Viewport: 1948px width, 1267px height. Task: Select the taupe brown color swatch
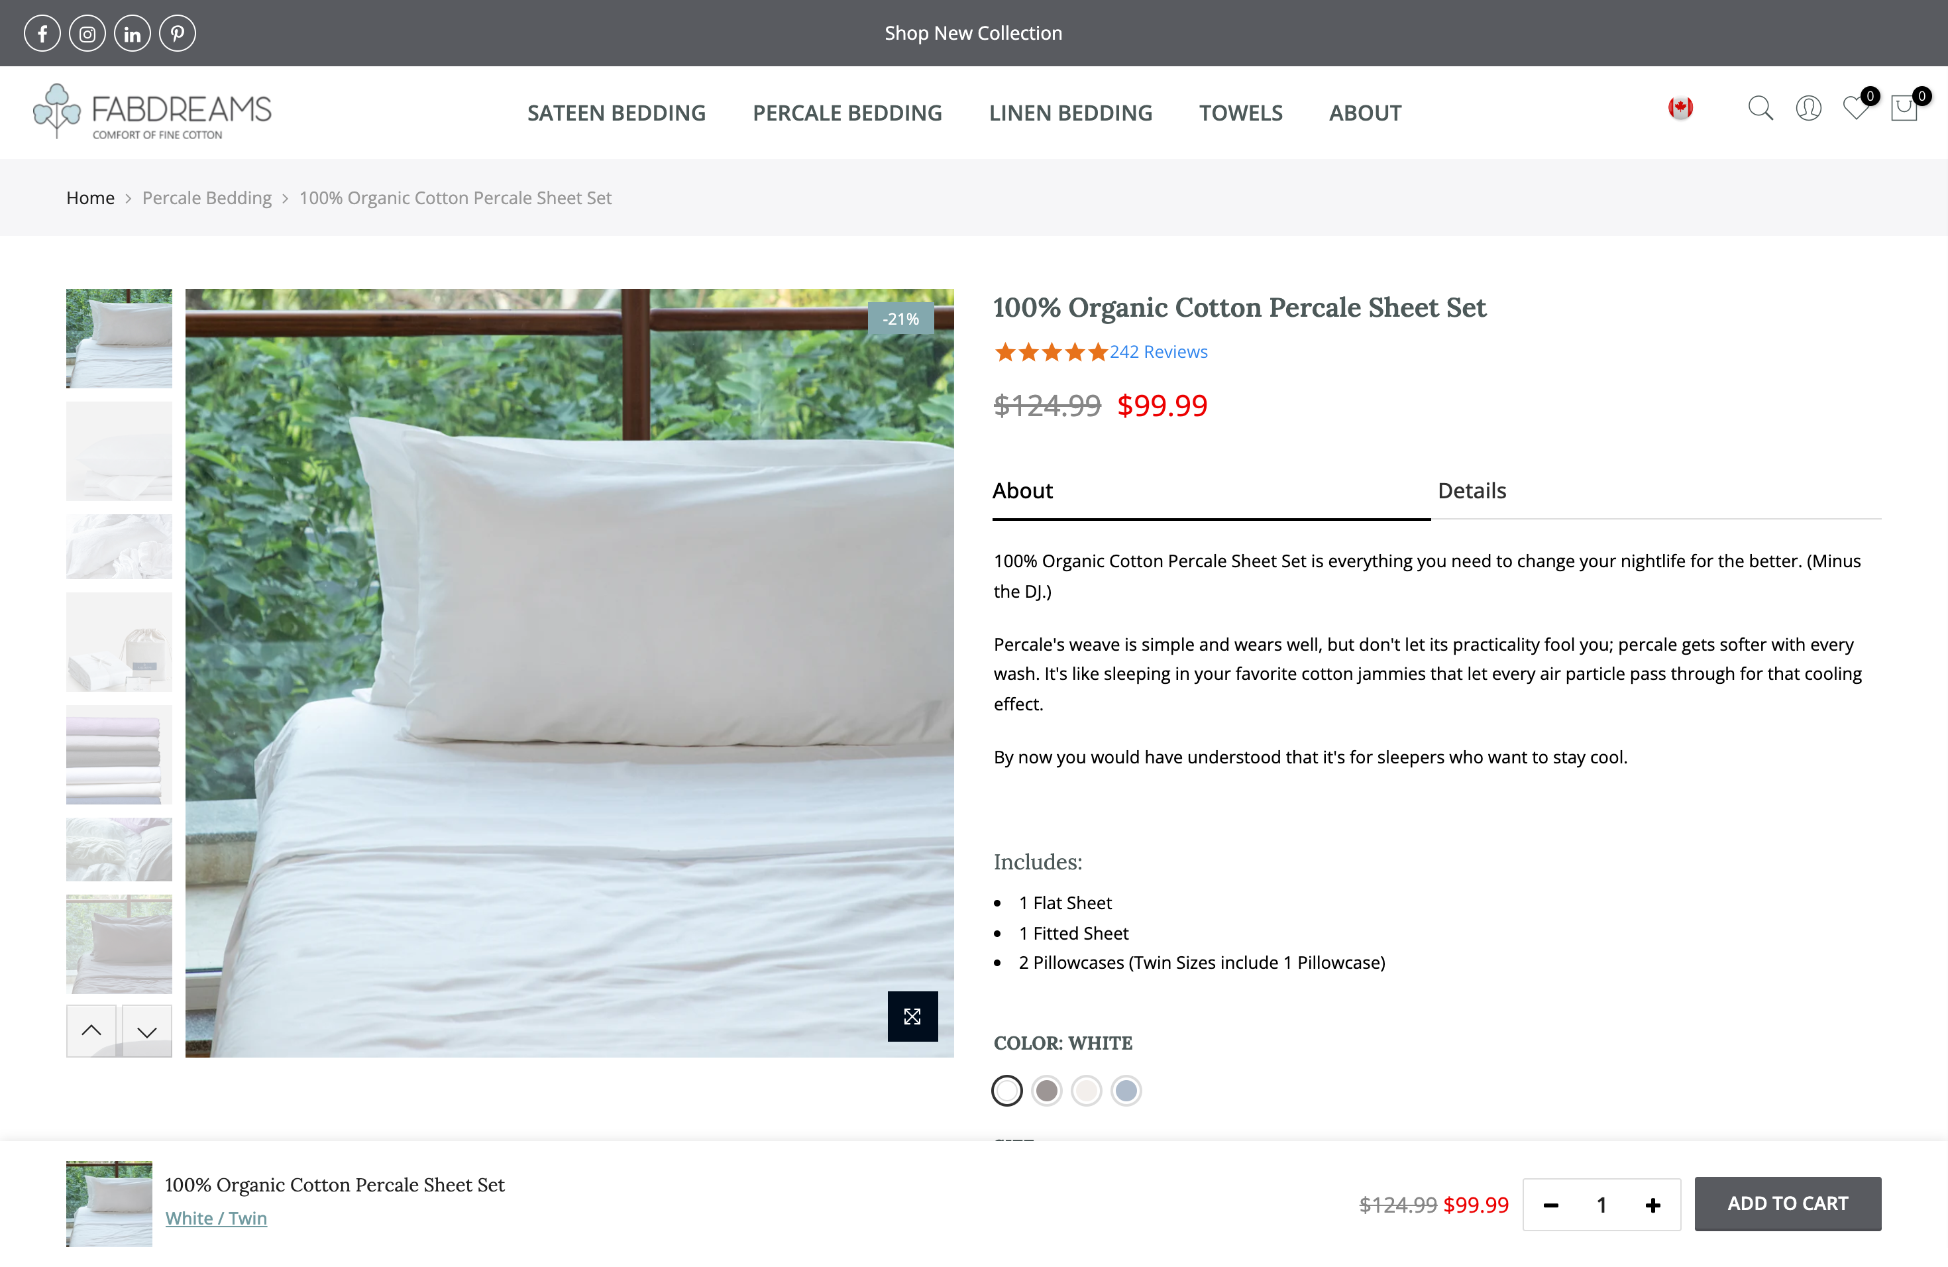[1046, 1090]
